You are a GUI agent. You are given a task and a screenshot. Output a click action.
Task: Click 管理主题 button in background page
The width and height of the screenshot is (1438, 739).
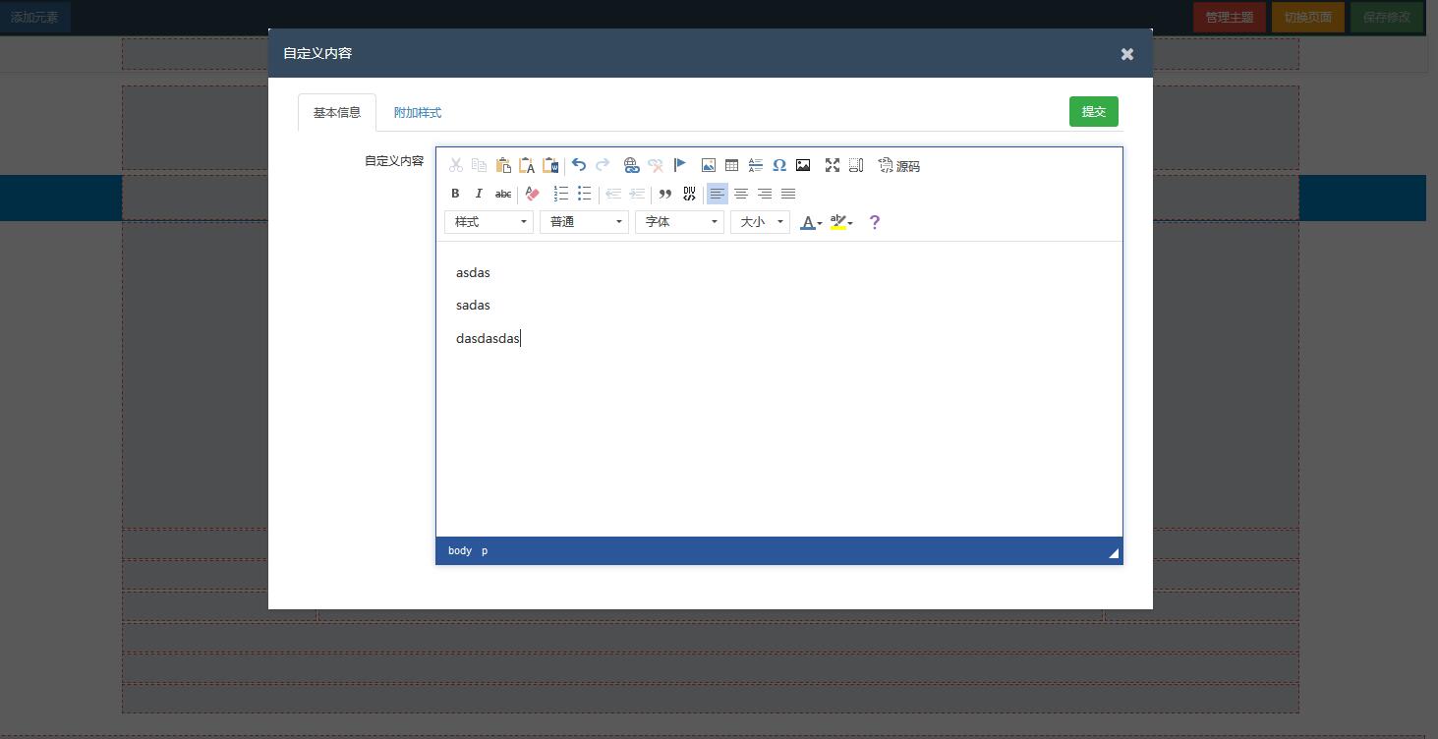(1230, 17)
